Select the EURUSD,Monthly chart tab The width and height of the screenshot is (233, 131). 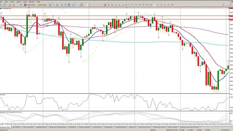pos(121,127)
